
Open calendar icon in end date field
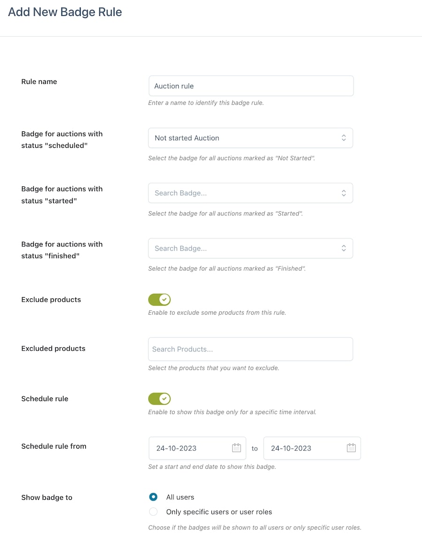point(351,448)
